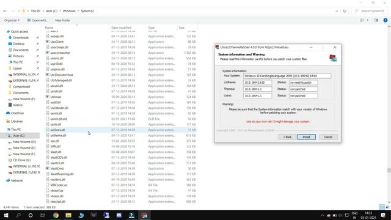Viewport: 391px width, 220px height.
Task: Click Install in UltraUXThemePatcher dialog
Action: (x=306, y=137)
